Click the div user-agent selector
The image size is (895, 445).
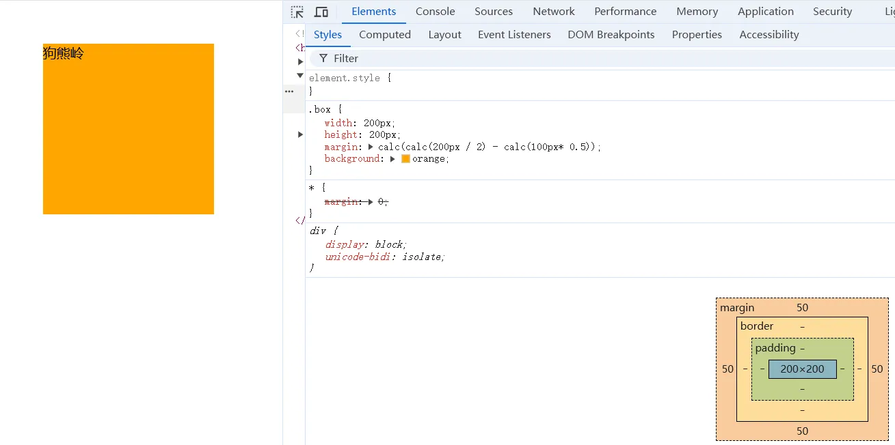pyautogui.click(x=317, y=231)
